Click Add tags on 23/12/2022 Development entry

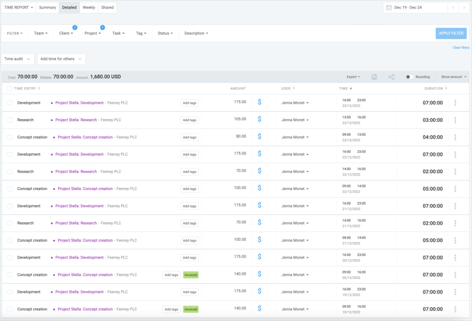coord(189,103)
